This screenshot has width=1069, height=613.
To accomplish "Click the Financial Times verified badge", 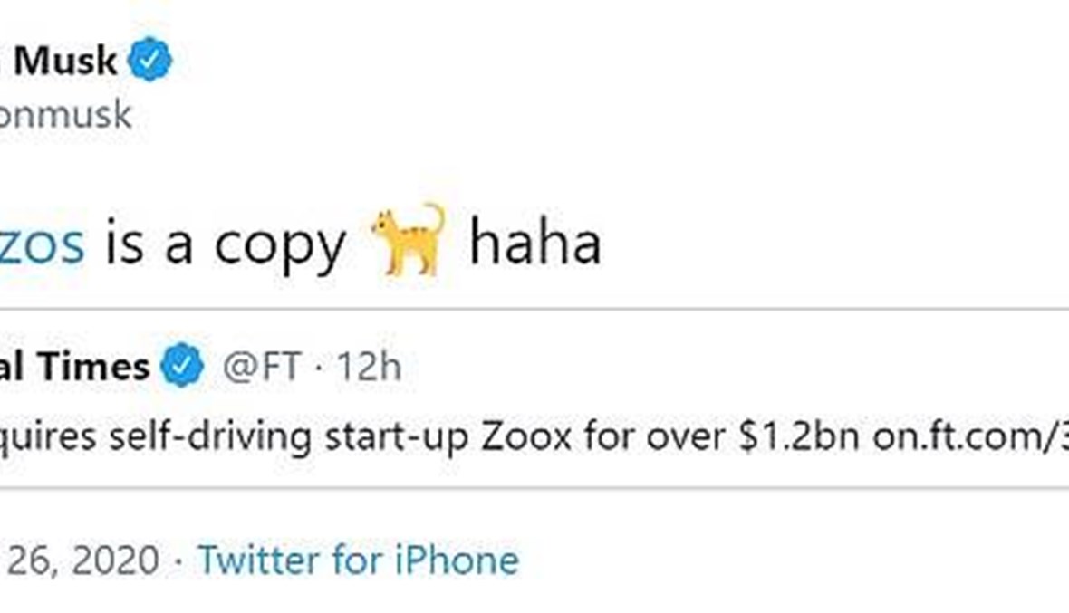I will (x=182, y=367).
